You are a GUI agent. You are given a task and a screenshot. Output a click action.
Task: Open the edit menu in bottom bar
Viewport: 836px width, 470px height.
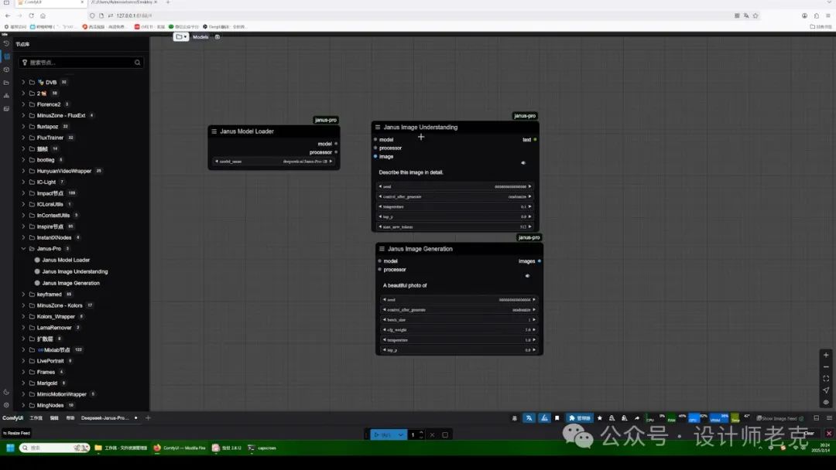(54, 418)
